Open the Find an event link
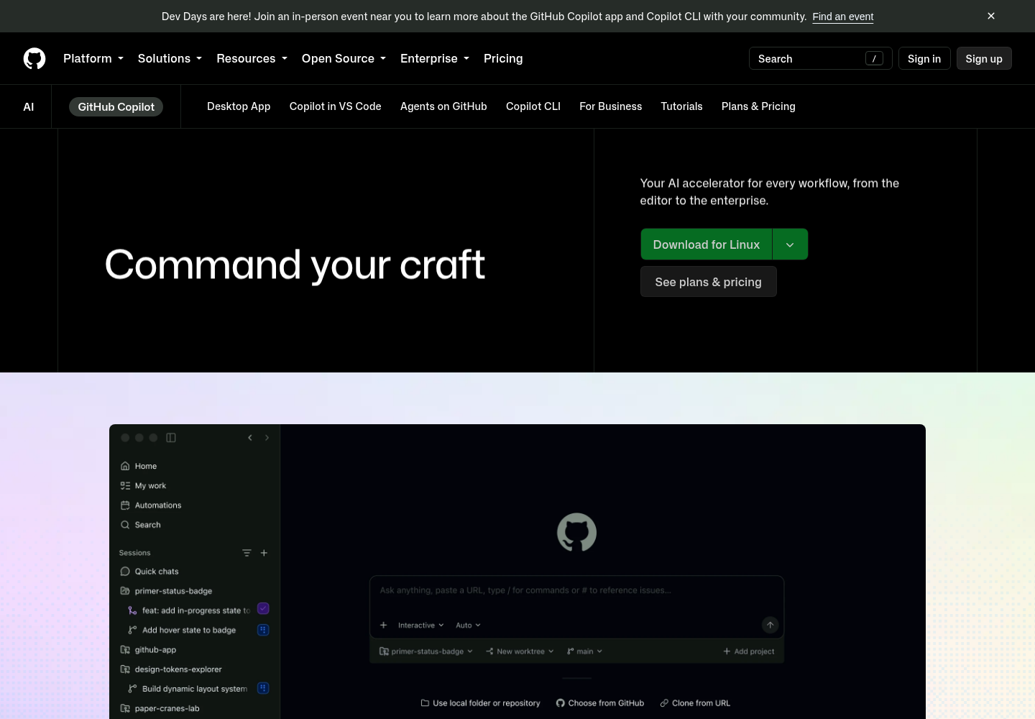The width and height of the screenshot is (1035, 719). pyautogui.click(x=843, y=17)
